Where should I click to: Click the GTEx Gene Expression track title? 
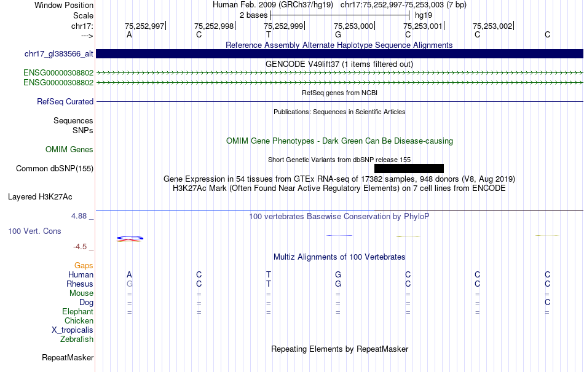pos(339,179)
